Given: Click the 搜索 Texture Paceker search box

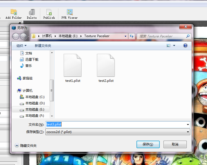Looking at the screenshot, I should click(x=164, y=36).
